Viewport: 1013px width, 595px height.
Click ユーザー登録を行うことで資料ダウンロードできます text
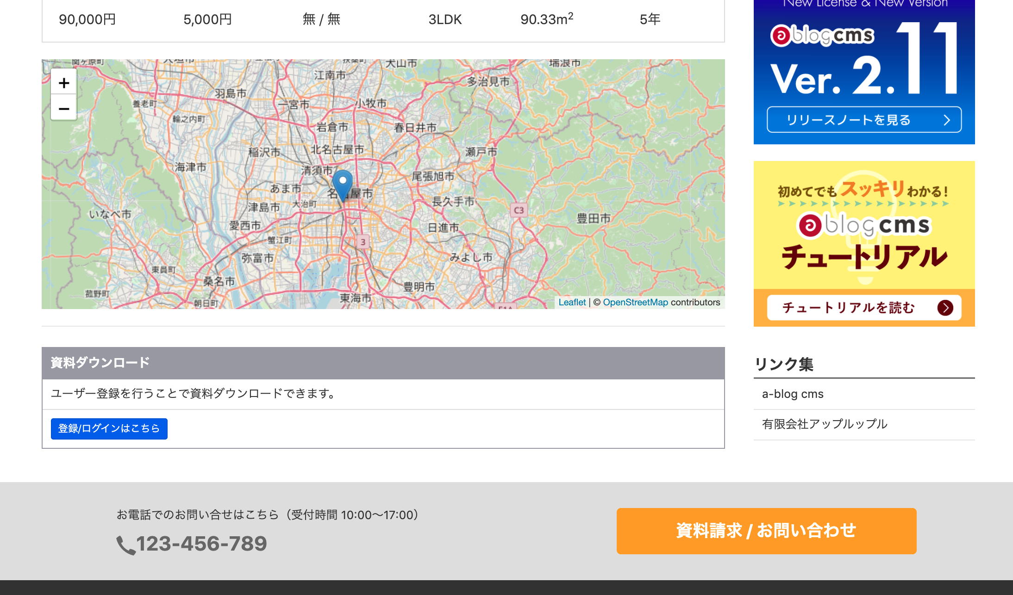tap(193, 394)
